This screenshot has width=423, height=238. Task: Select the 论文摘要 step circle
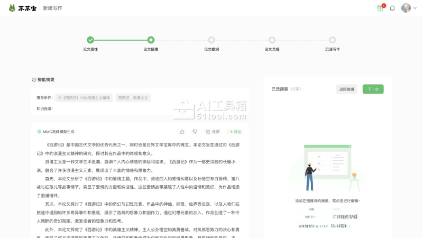coord(151,40)
